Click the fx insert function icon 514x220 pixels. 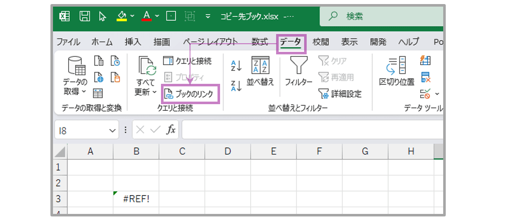[x=171, y=130]
